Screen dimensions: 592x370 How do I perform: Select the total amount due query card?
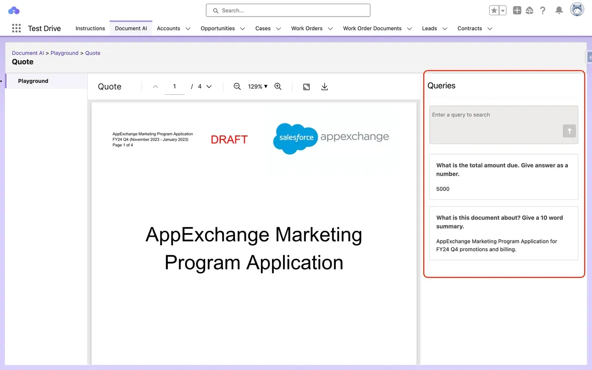504,177
